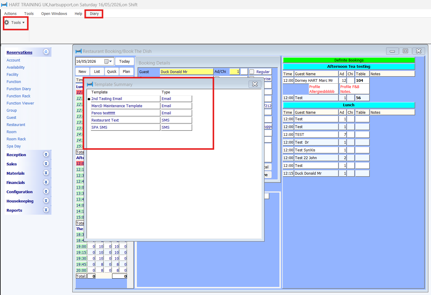Click the Afternoon Tea testing header bar
This screenshot has width=431, height=295.
click(349, 67)
